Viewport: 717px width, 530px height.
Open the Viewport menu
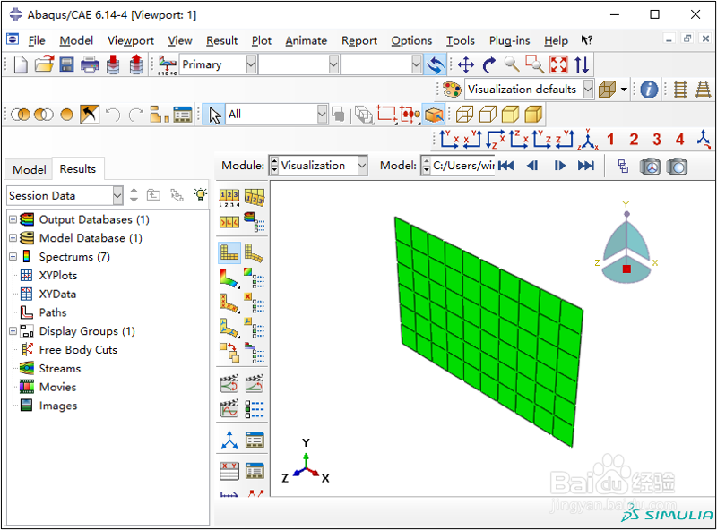coord(130,40)
